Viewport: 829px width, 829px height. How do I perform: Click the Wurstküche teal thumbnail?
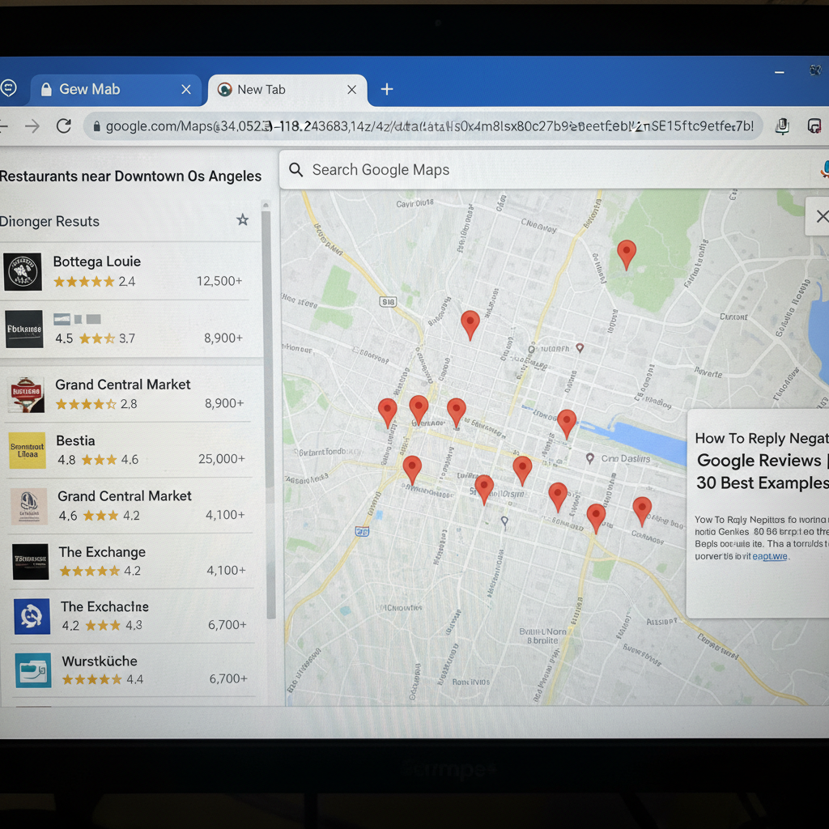33,670
